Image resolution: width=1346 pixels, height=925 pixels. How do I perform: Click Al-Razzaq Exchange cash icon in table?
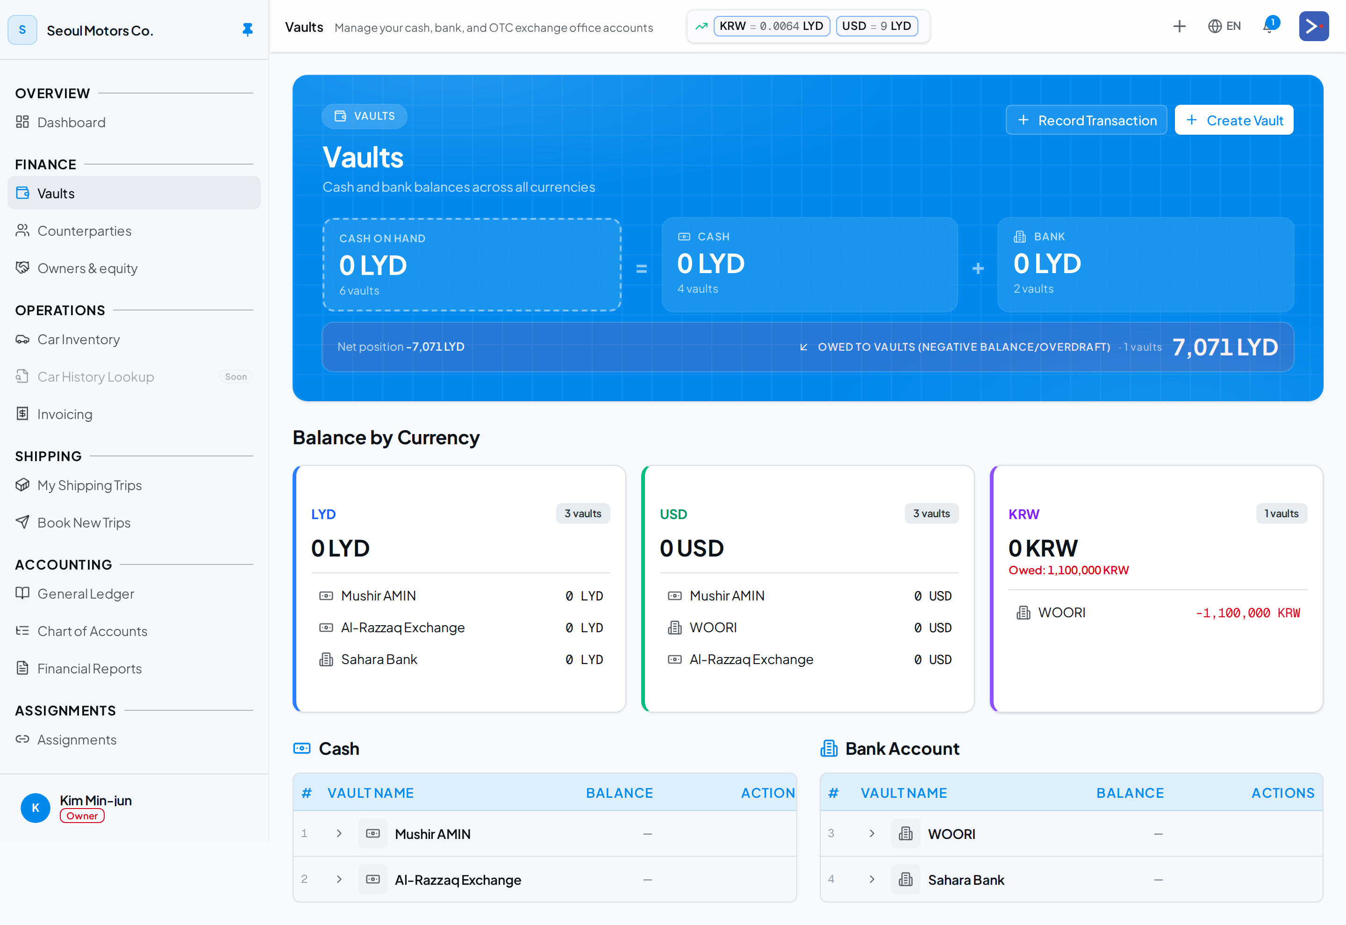(x=373, y=879)
